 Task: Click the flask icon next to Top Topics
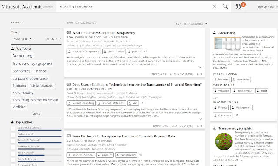(x=13, y=48)
